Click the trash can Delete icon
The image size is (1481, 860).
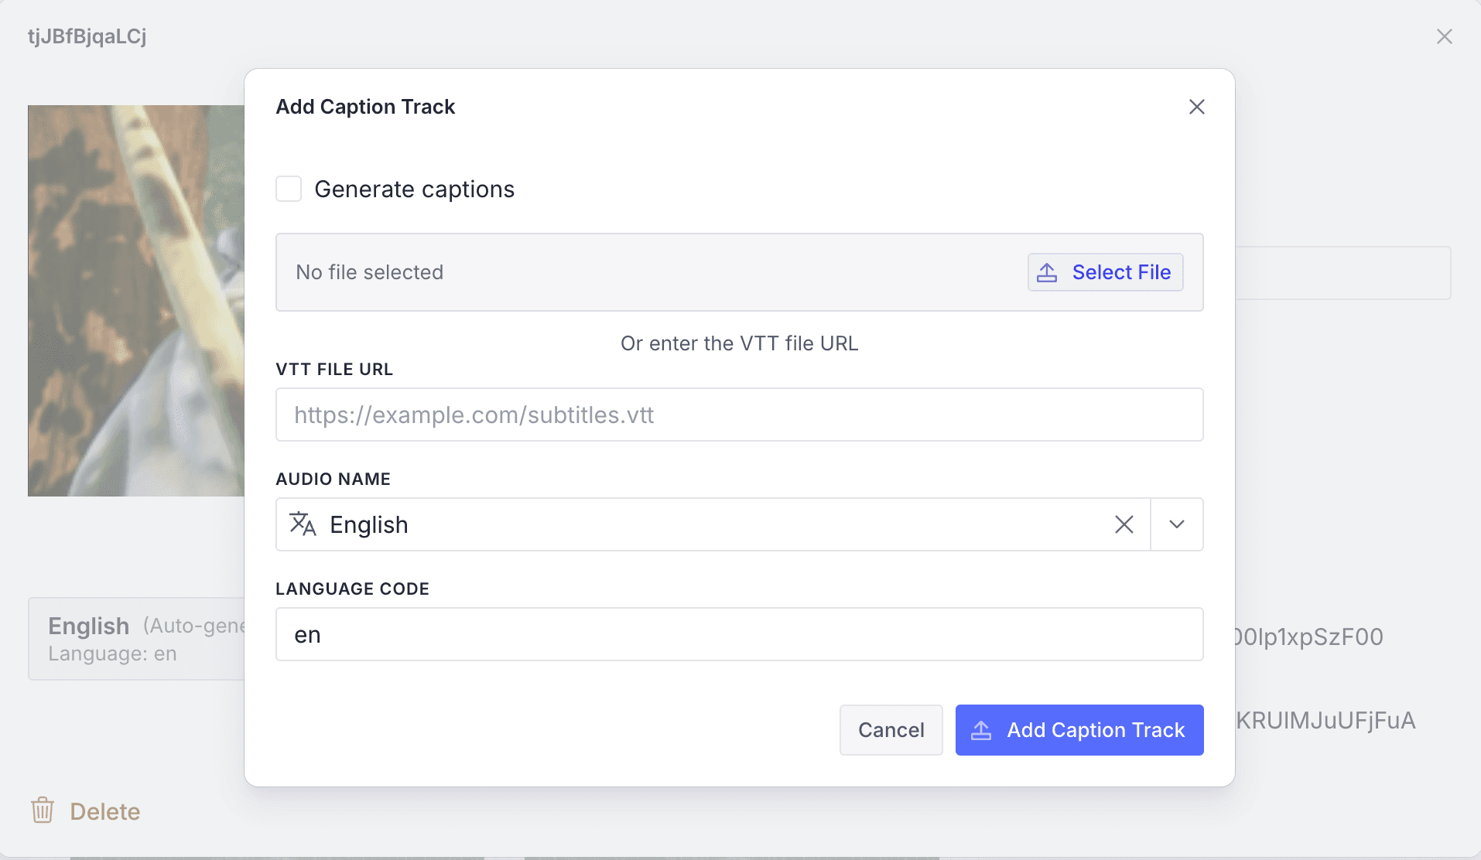click(x=43, y=811)
